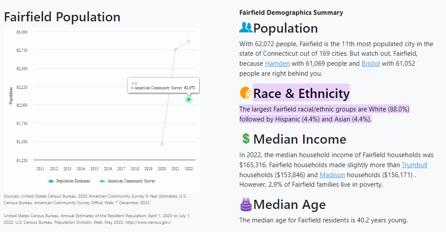Click the Race & Ethnicity heading
The height and width of the screenshot is (232, 446).
301,94
